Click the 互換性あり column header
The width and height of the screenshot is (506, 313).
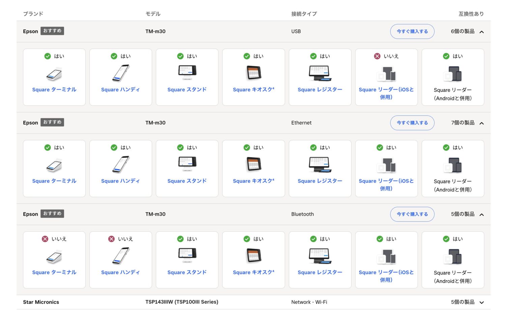point(471,14)
